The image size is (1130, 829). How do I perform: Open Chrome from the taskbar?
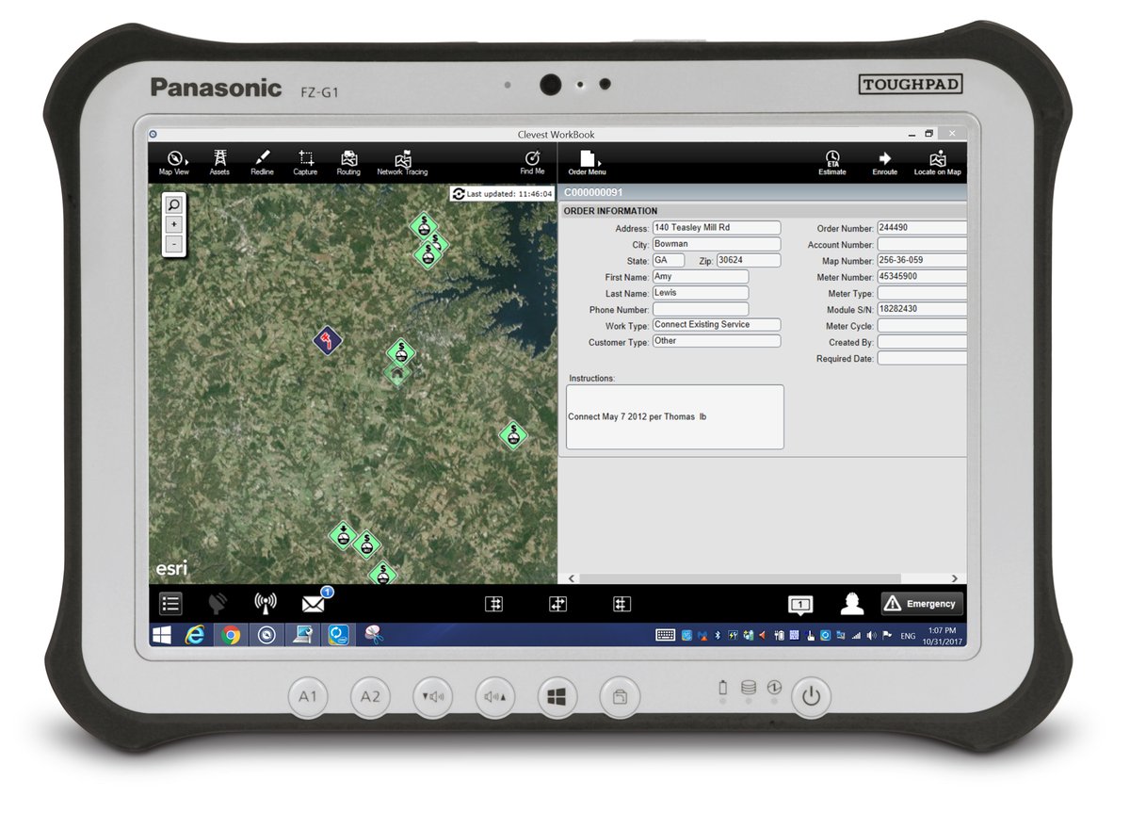231,635
